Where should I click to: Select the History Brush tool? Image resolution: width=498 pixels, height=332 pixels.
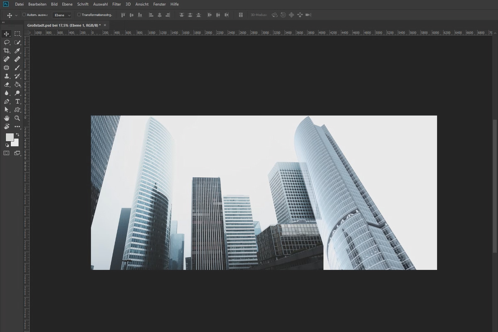(x=17, y=76)
